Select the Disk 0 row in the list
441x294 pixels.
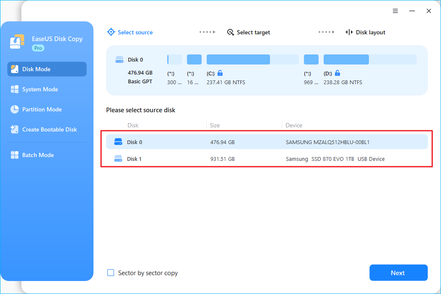[267, 142]
